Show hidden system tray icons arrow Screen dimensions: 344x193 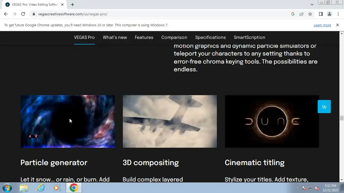297,188
